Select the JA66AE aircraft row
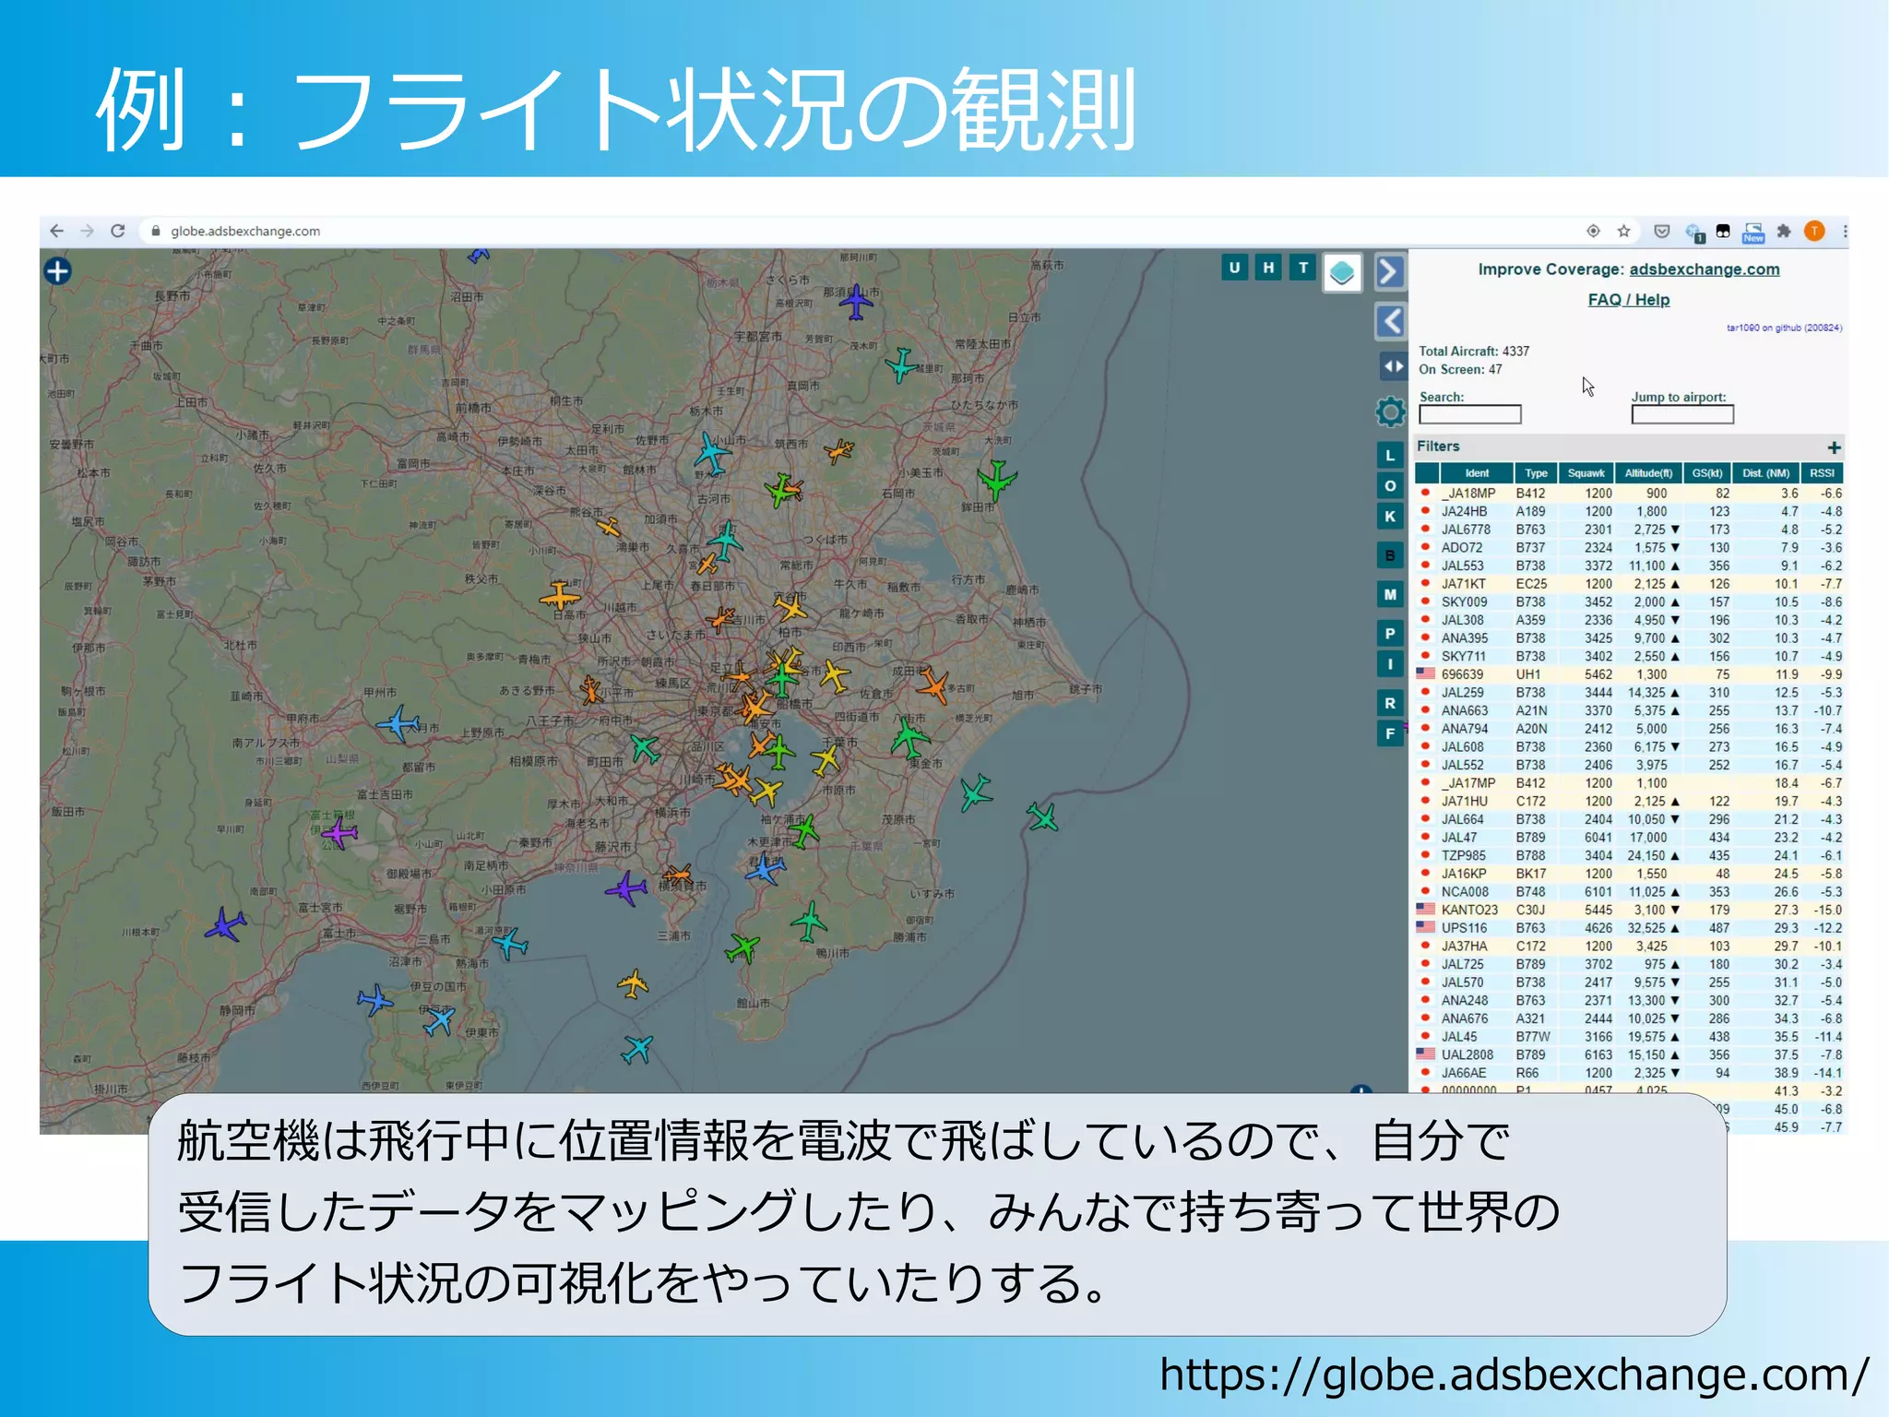This screenshot has width=1889, height=1417. (1630, 1074)
